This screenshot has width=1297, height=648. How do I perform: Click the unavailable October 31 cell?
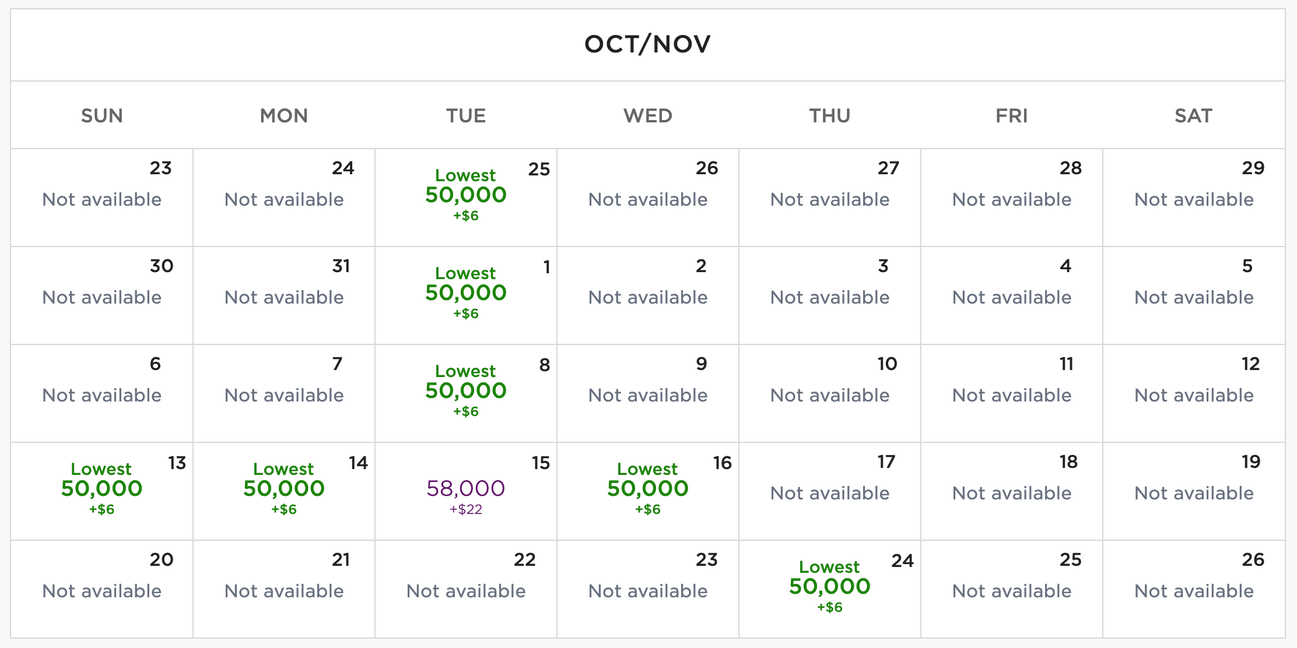(x=283, y=296)
